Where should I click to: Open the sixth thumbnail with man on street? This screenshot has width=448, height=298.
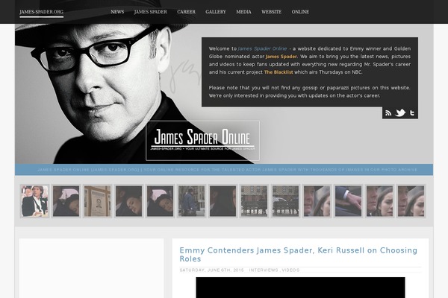tap(191, 201)
